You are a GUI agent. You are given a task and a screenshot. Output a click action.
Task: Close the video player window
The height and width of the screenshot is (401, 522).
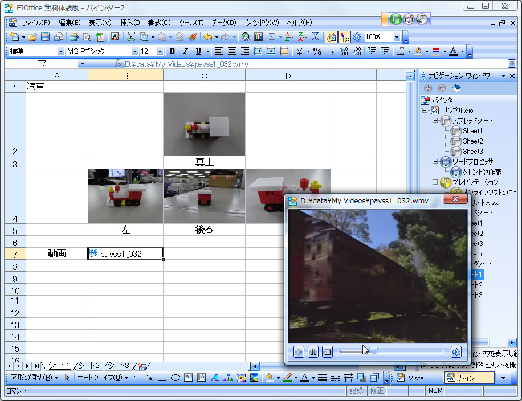(x=455, y=199)
